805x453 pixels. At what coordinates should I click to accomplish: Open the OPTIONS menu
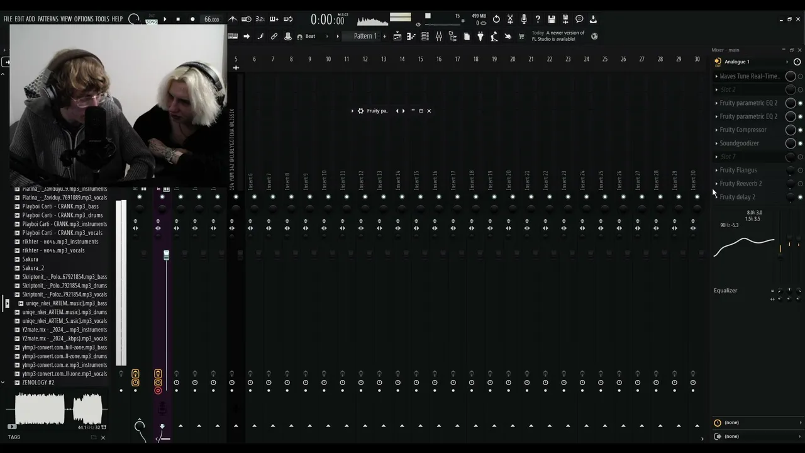(x=84, y=20)
